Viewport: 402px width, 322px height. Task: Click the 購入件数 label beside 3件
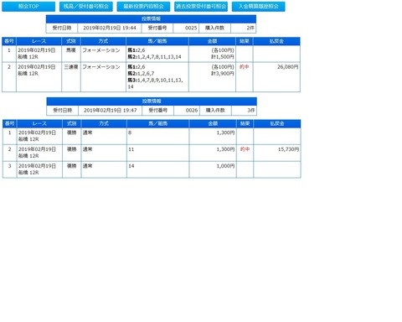pos(215,111)
